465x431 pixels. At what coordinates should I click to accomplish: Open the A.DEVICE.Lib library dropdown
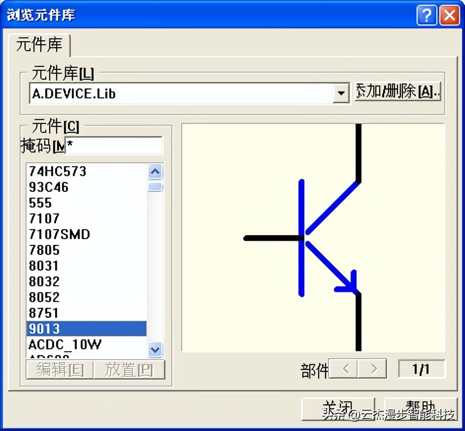(342, 92)
